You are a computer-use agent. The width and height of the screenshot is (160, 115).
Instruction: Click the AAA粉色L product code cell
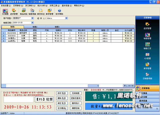(12, 41)
